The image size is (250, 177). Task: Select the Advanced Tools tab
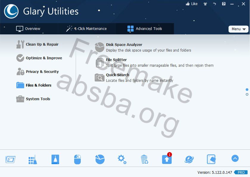(145, 29)
